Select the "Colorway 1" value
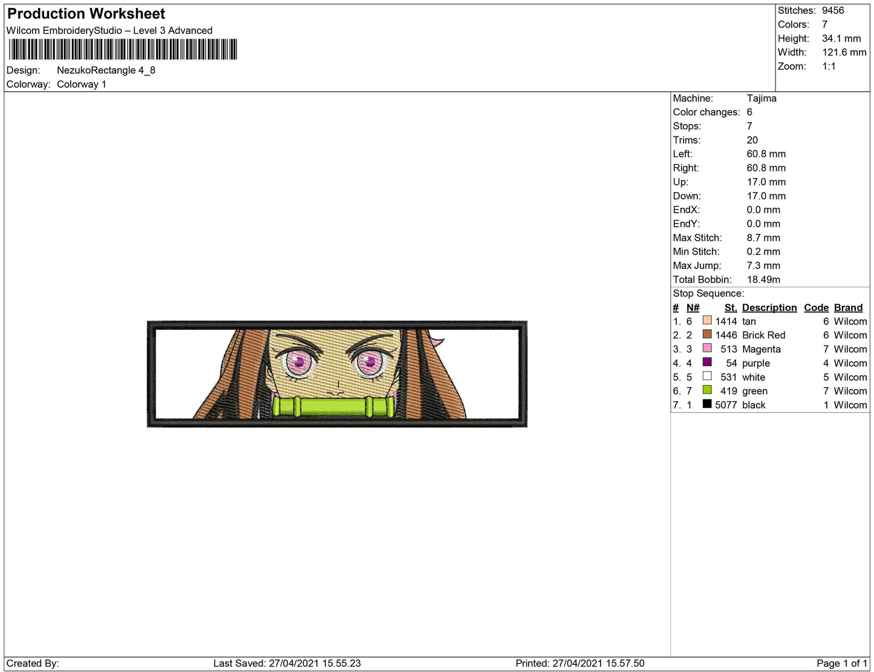The image size is (874, 672). tap(82, 84)
